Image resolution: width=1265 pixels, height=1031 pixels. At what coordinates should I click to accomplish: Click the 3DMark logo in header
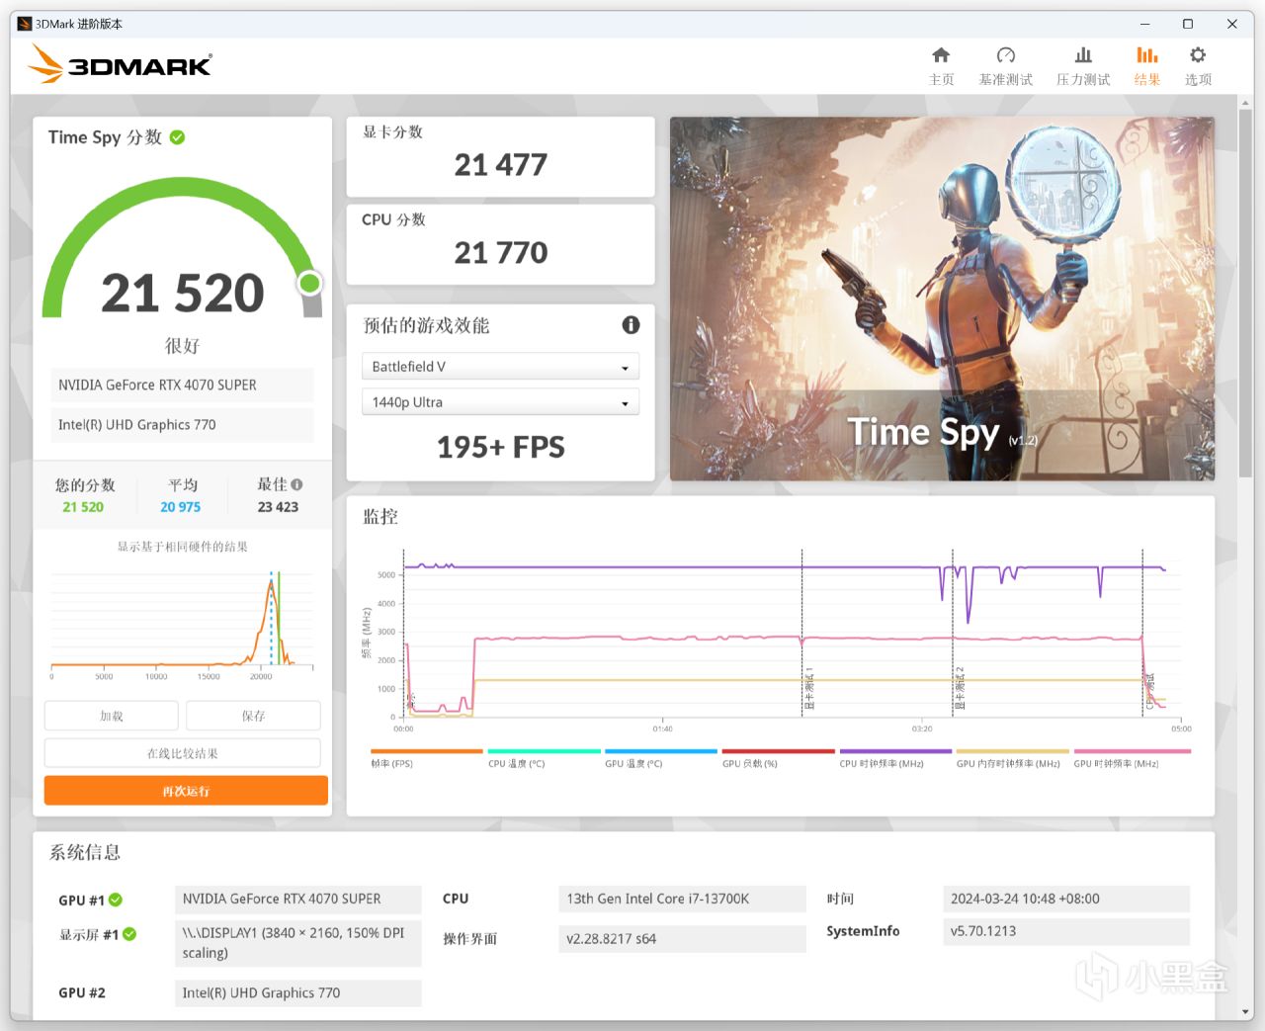120,64
